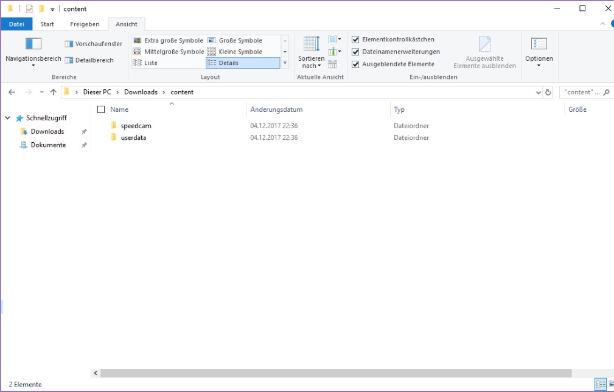Screen dimensions: 614x392
Task: Click the pin icon beside Dokumente
Action: point(84,145)
